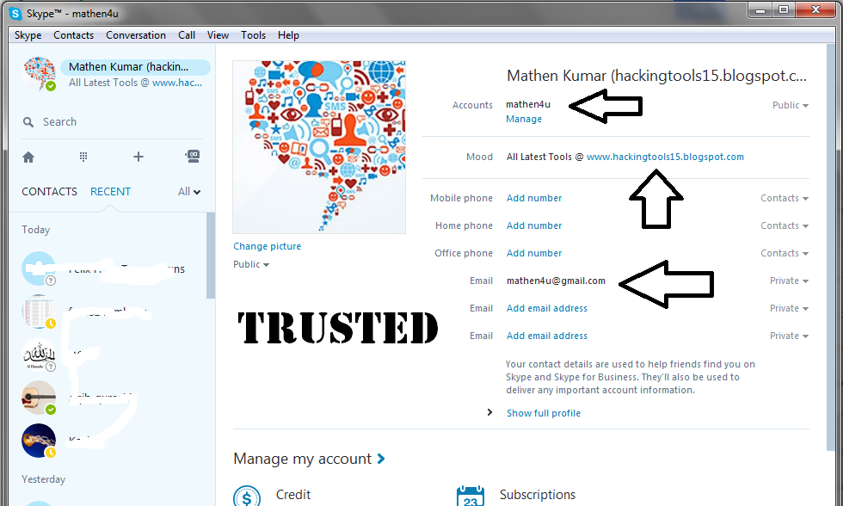843x506 pixels.
Task: Open the All contacts filter dropdown
Action: tap(189, 191)
